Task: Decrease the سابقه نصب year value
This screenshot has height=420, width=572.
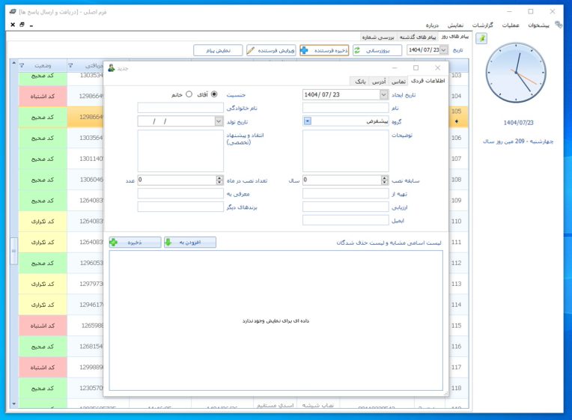Action: click(385, 182)
